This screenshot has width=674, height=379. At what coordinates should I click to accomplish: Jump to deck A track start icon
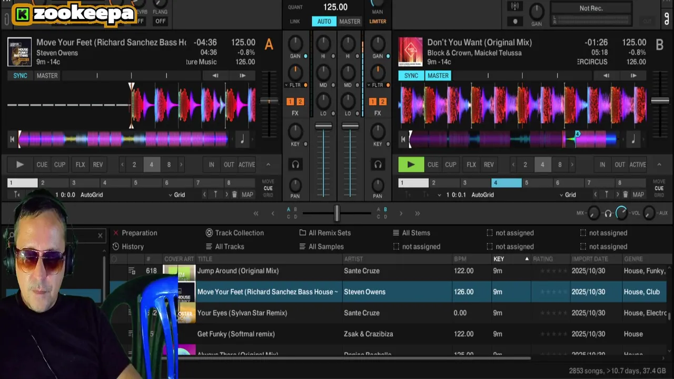pyautogui.click(x=12, y=139)
